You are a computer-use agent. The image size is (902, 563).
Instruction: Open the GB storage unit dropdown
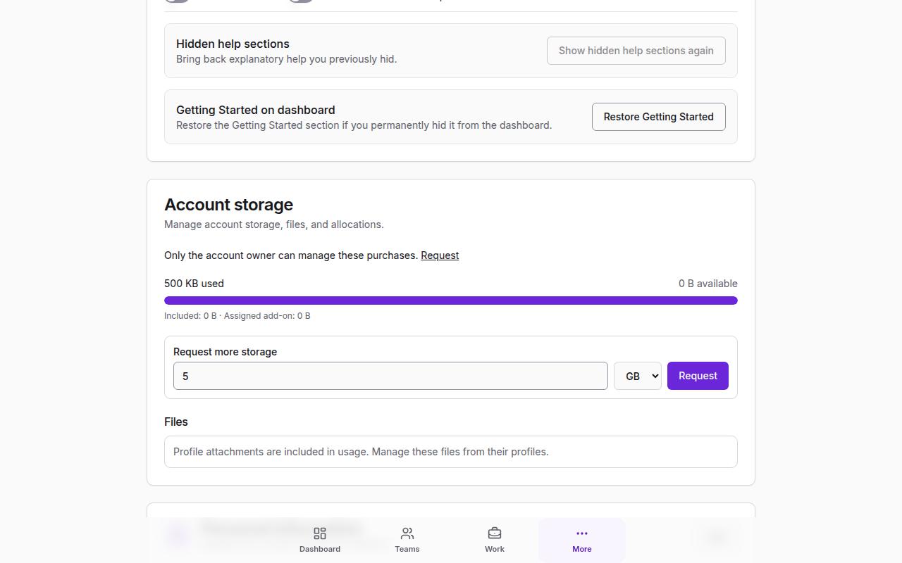coord(638,376)
